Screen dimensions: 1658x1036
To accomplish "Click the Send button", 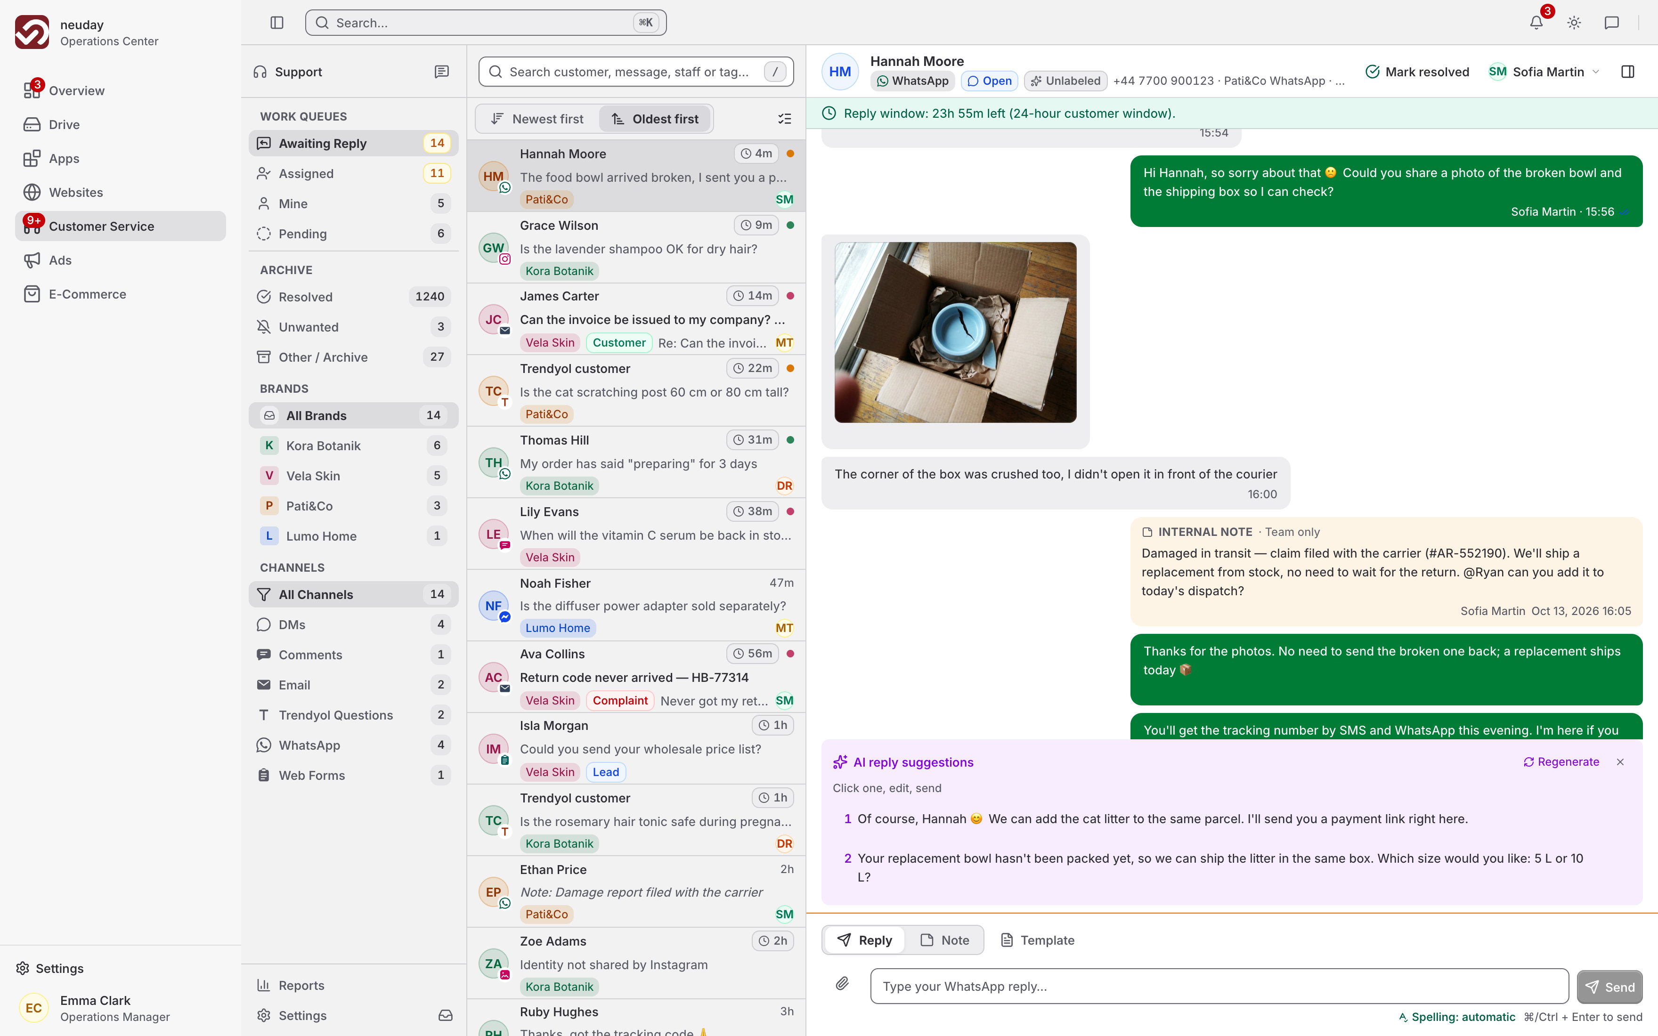I will pyautogui.click(x=1609, y=987).
